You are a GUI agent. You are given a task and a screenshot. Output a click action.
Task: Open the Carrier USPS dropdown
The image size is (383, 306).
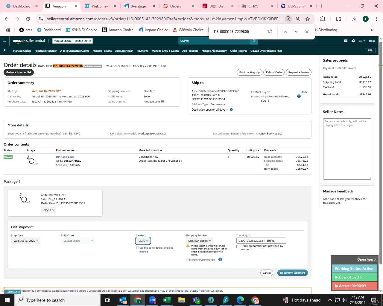[x=143, y=241]
